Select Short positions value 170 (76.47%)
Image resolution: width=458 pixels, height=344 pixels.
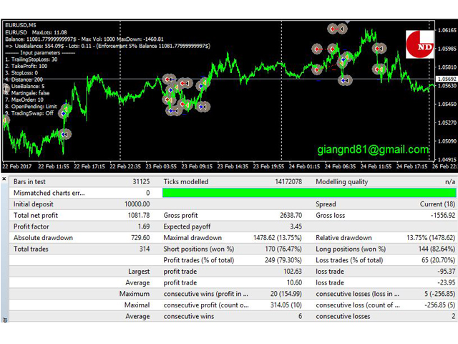[x=283, y=249]
